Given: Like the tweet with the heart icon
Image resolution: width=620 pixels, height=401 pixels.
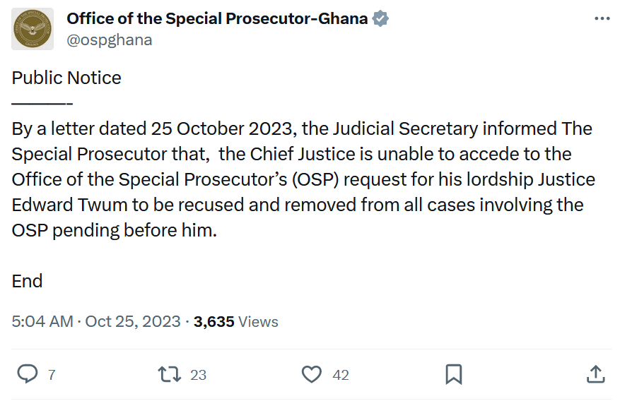Looking at the screenshot, I should pos(312,374).
